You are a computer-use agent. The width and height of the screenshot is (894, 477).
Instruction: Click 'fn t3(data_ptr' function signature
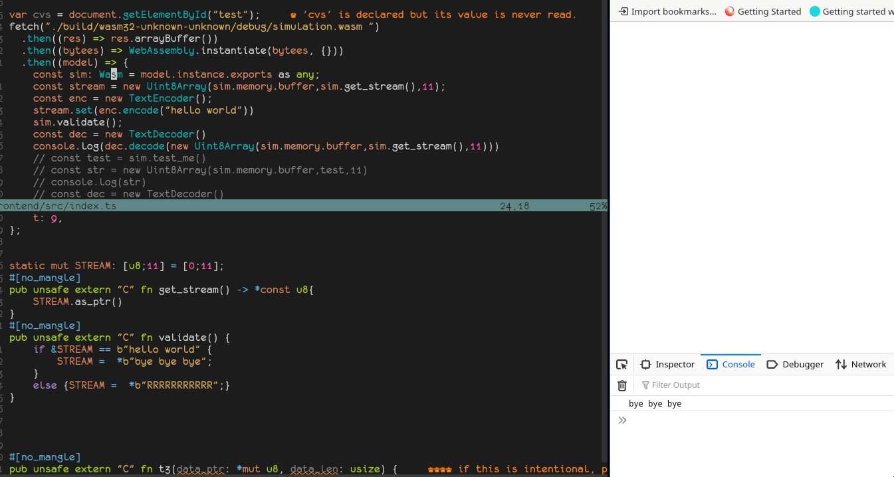203,469
